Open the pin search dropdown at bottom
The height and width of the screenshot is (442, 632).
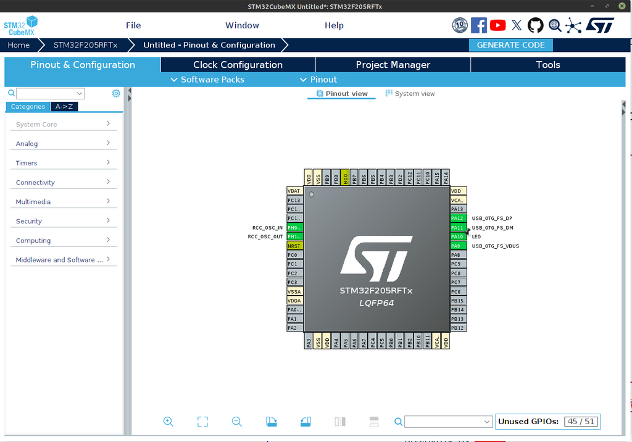coord(487,422)
